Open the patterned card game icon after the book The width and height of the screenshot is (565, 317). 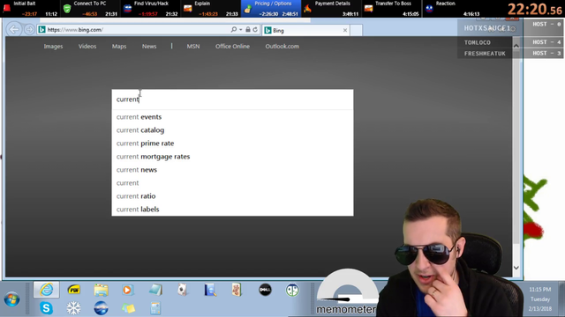pos(237,290)
